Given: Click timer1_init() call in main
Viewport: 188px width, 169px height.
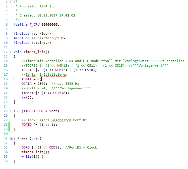Looking at the screenshot, I should [35, 152].
